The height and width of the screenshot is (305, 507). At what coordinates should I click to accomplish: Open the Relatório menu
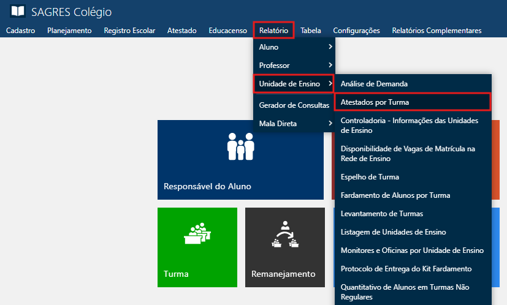(273, 31)
